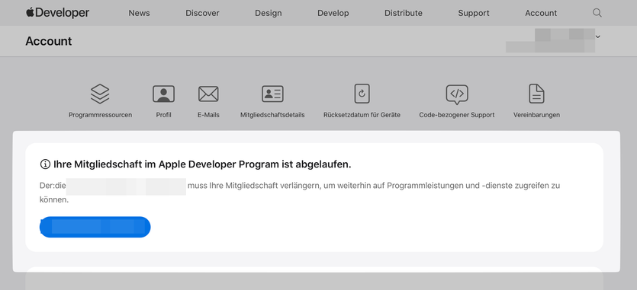Click the blue renewal button
The width and height of the screenshot is (637, 290).
tap(95, 227)
